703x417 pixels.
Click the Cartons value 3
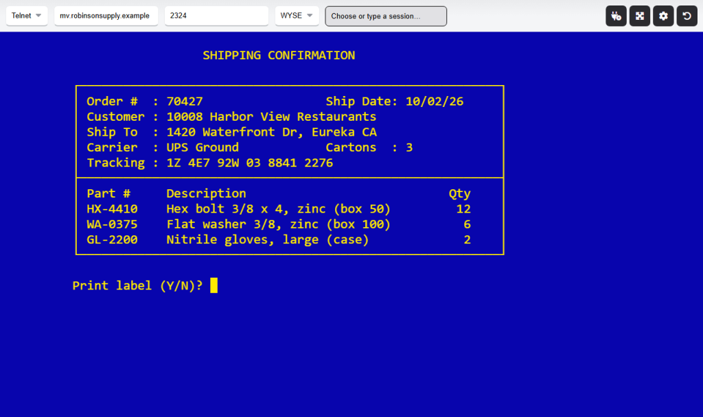409,147
